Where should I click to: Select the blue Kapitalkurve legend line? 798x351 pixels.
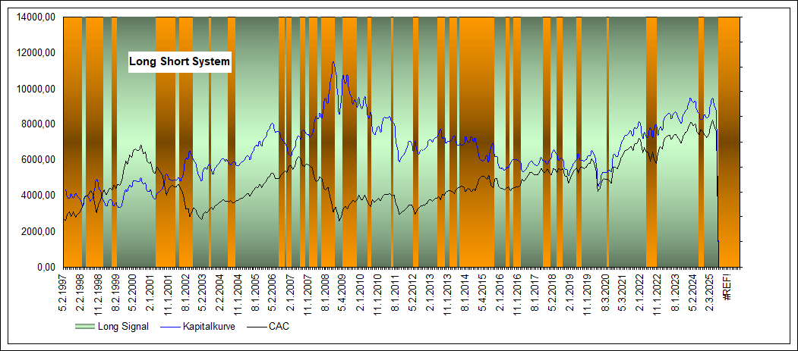click(x=171, y=327)
